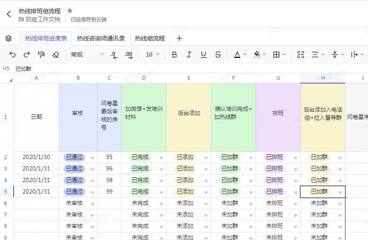Viewport: 368px width, 240px height.
Task: Switch to 热线组流程 tab
Action: tap(150, 38)
